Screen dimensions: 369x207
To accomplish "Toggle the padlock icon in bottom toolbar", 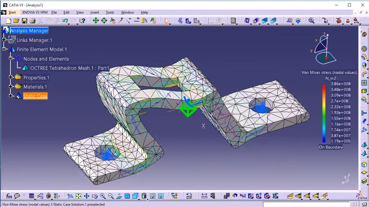I will pos(48,196).
